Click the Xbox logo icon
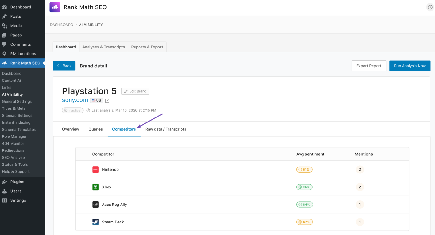Viewport: 435px width, 235px height. point(96,187)
